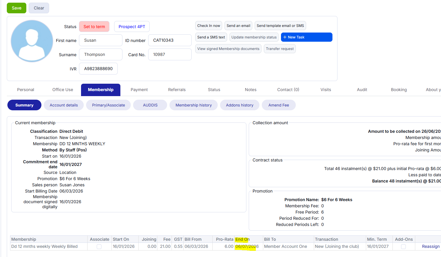Click the Card No. field 10987
Screen dimensions: 441x257
coord(170,54)
